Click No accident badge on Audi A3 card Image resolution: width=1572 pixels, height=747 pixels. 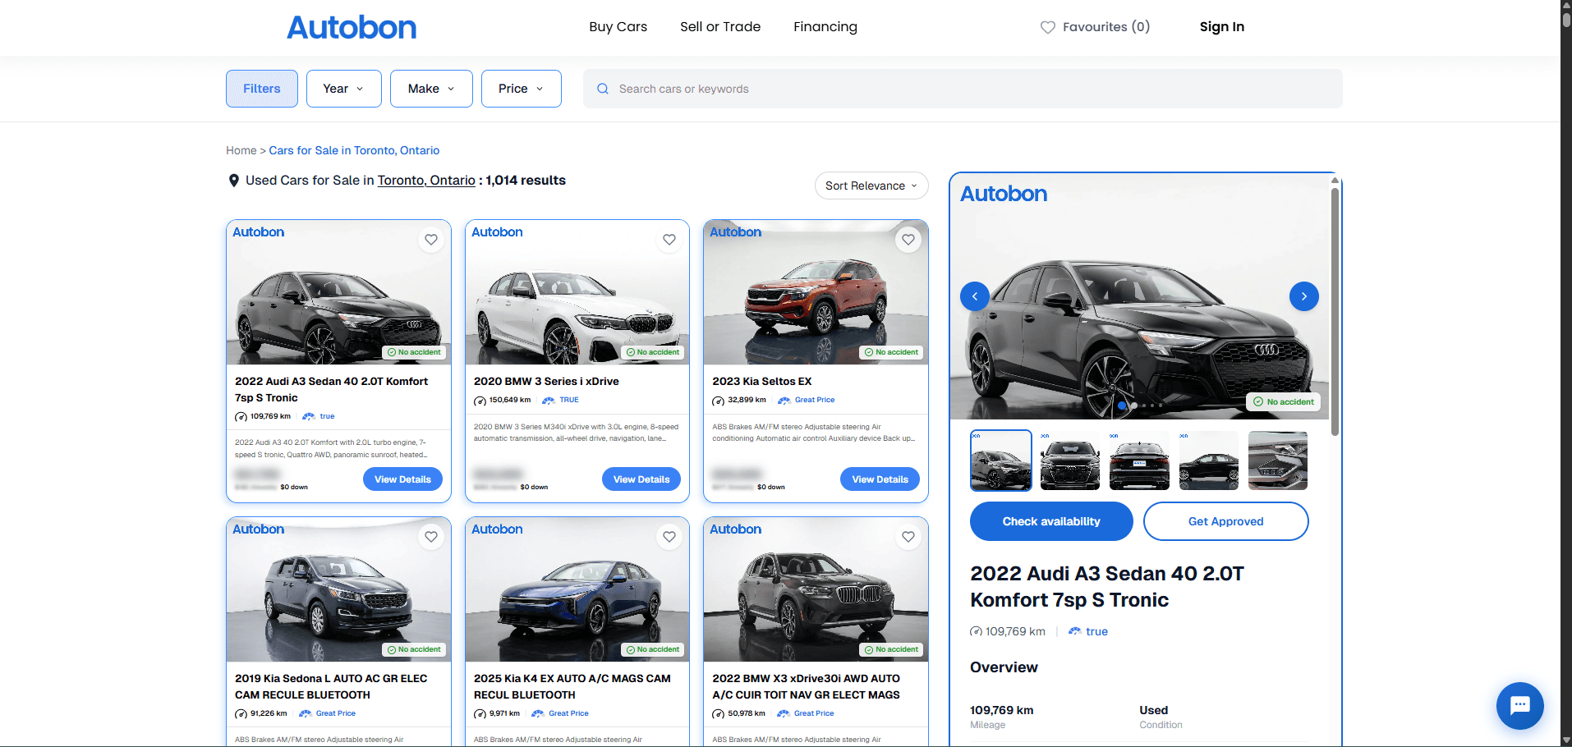click(414, 352)
